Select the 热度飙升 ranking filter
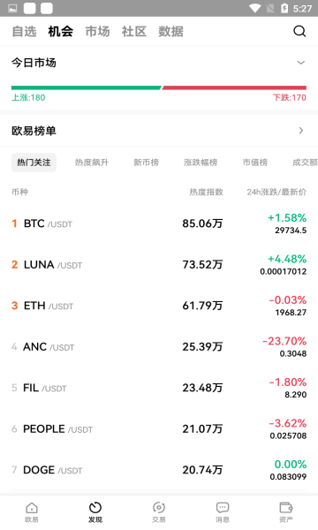Viewport: 318px width, 530px height. [x=92, y=163]
